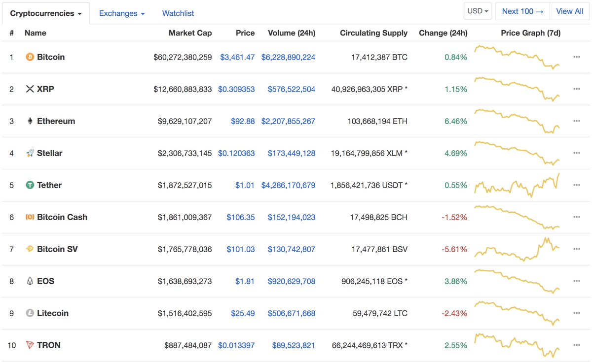
Task: Sort by the Volume (24h) column header
Action: [292, 33]
